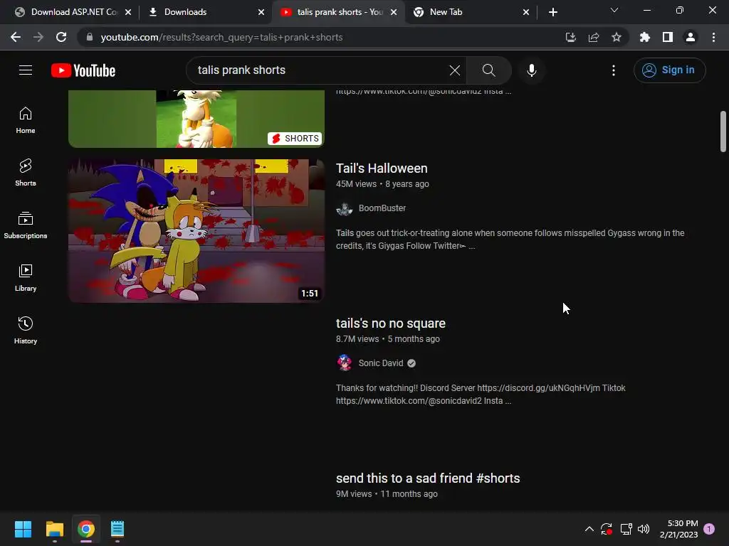The width and height of the screenshot is (729, 546).
Task: Select the talis prank shorts tab
Action: pyautogui.click(x=339, y=12)
